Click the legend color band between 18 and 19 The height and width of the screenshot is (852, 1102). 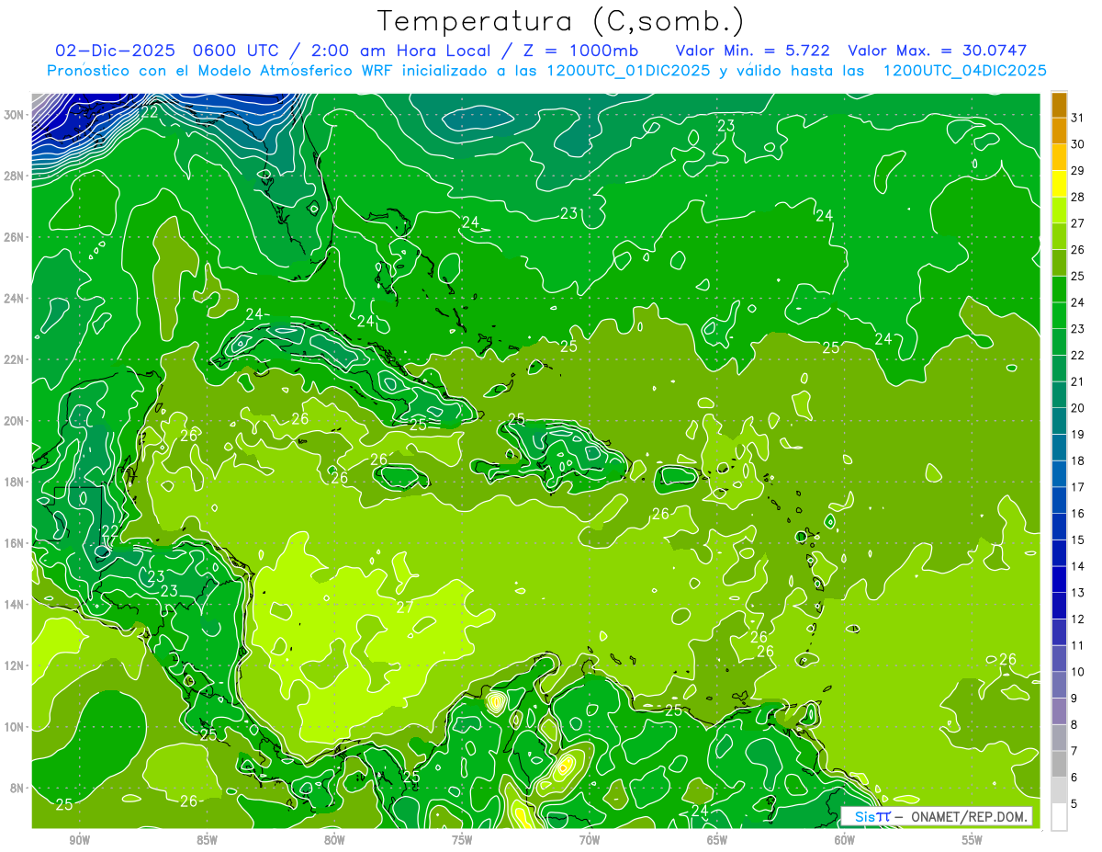click(1059, 449)
